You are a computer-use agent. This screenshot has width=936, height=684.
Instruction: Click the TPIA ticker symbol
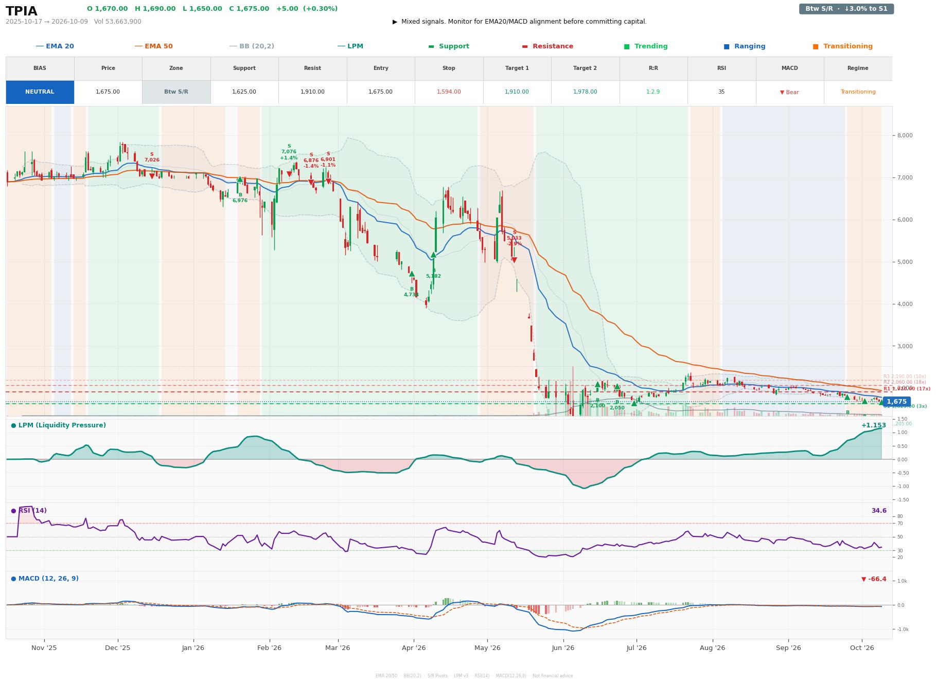click(22, 11)
